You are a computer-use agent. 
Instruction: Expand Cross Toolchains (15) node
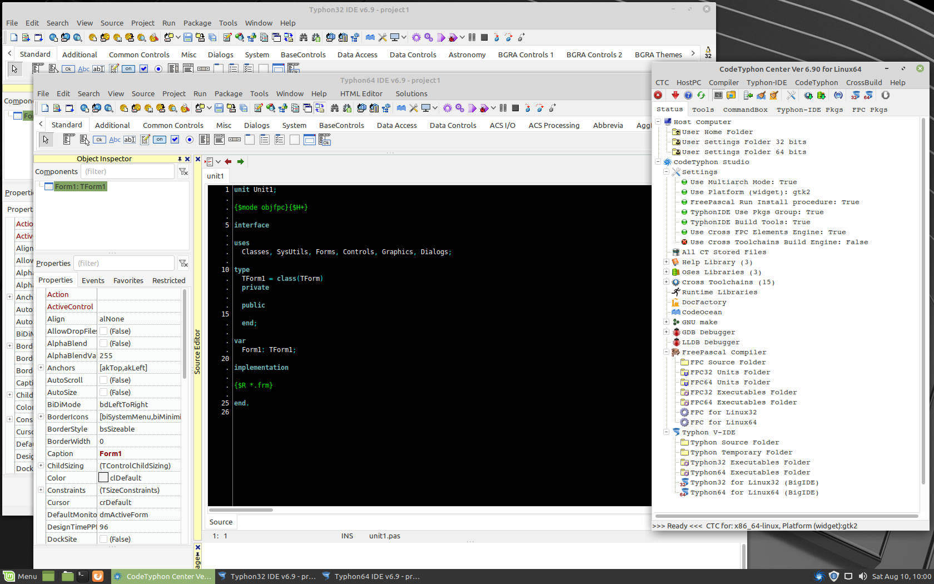(x=666, y=282)
